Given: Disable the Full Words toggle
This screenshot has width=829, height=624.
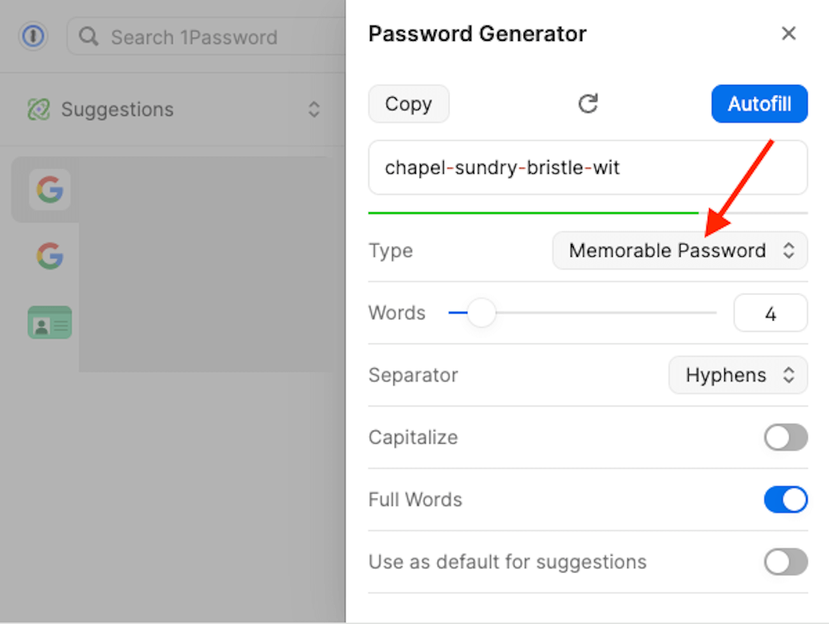Looking at the screenshot, I should click(786, 500).
